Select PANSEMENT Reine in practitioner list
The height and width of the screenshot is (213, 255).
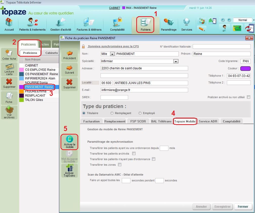click(x=39, y=87)
